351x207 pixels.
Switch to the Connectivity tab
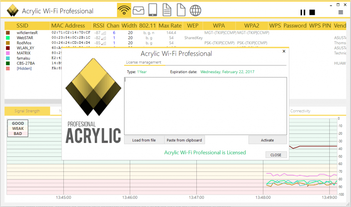click(300, 111)
